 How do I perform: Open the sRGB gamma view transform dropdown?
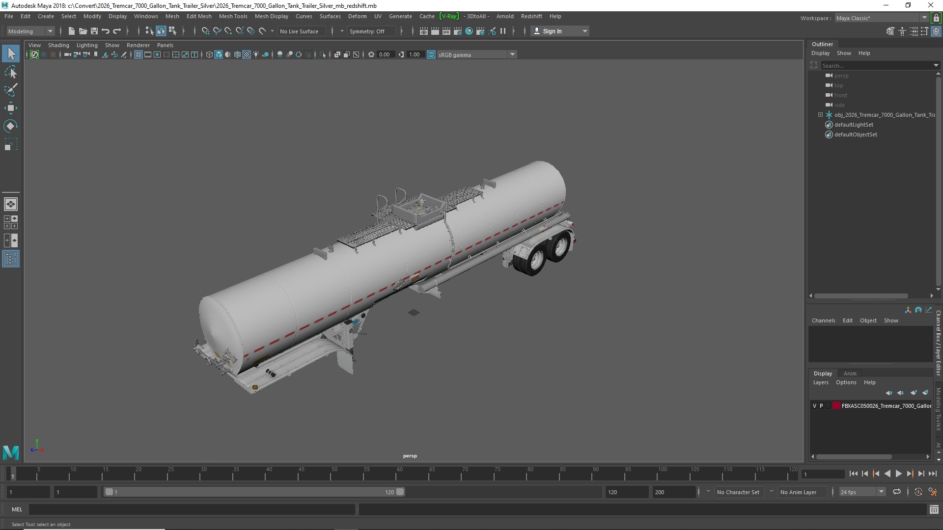(476, 54)
